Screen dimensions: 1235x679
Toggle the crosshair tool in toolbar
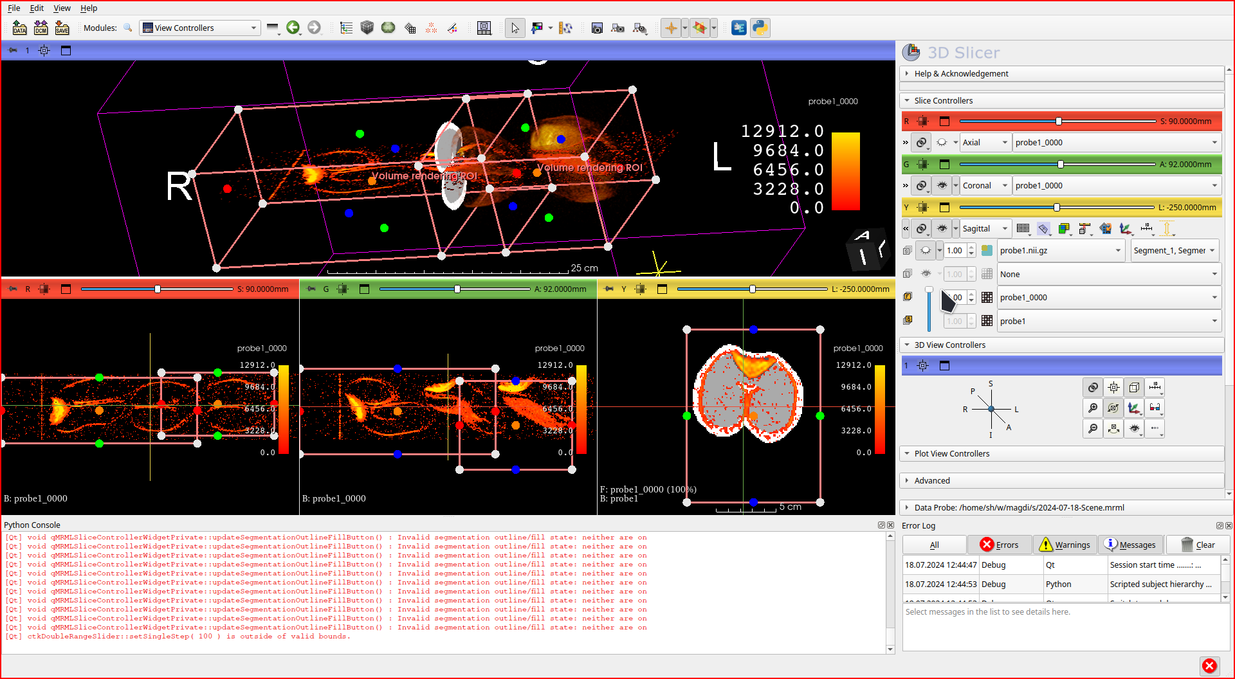(x=671, y=28)
